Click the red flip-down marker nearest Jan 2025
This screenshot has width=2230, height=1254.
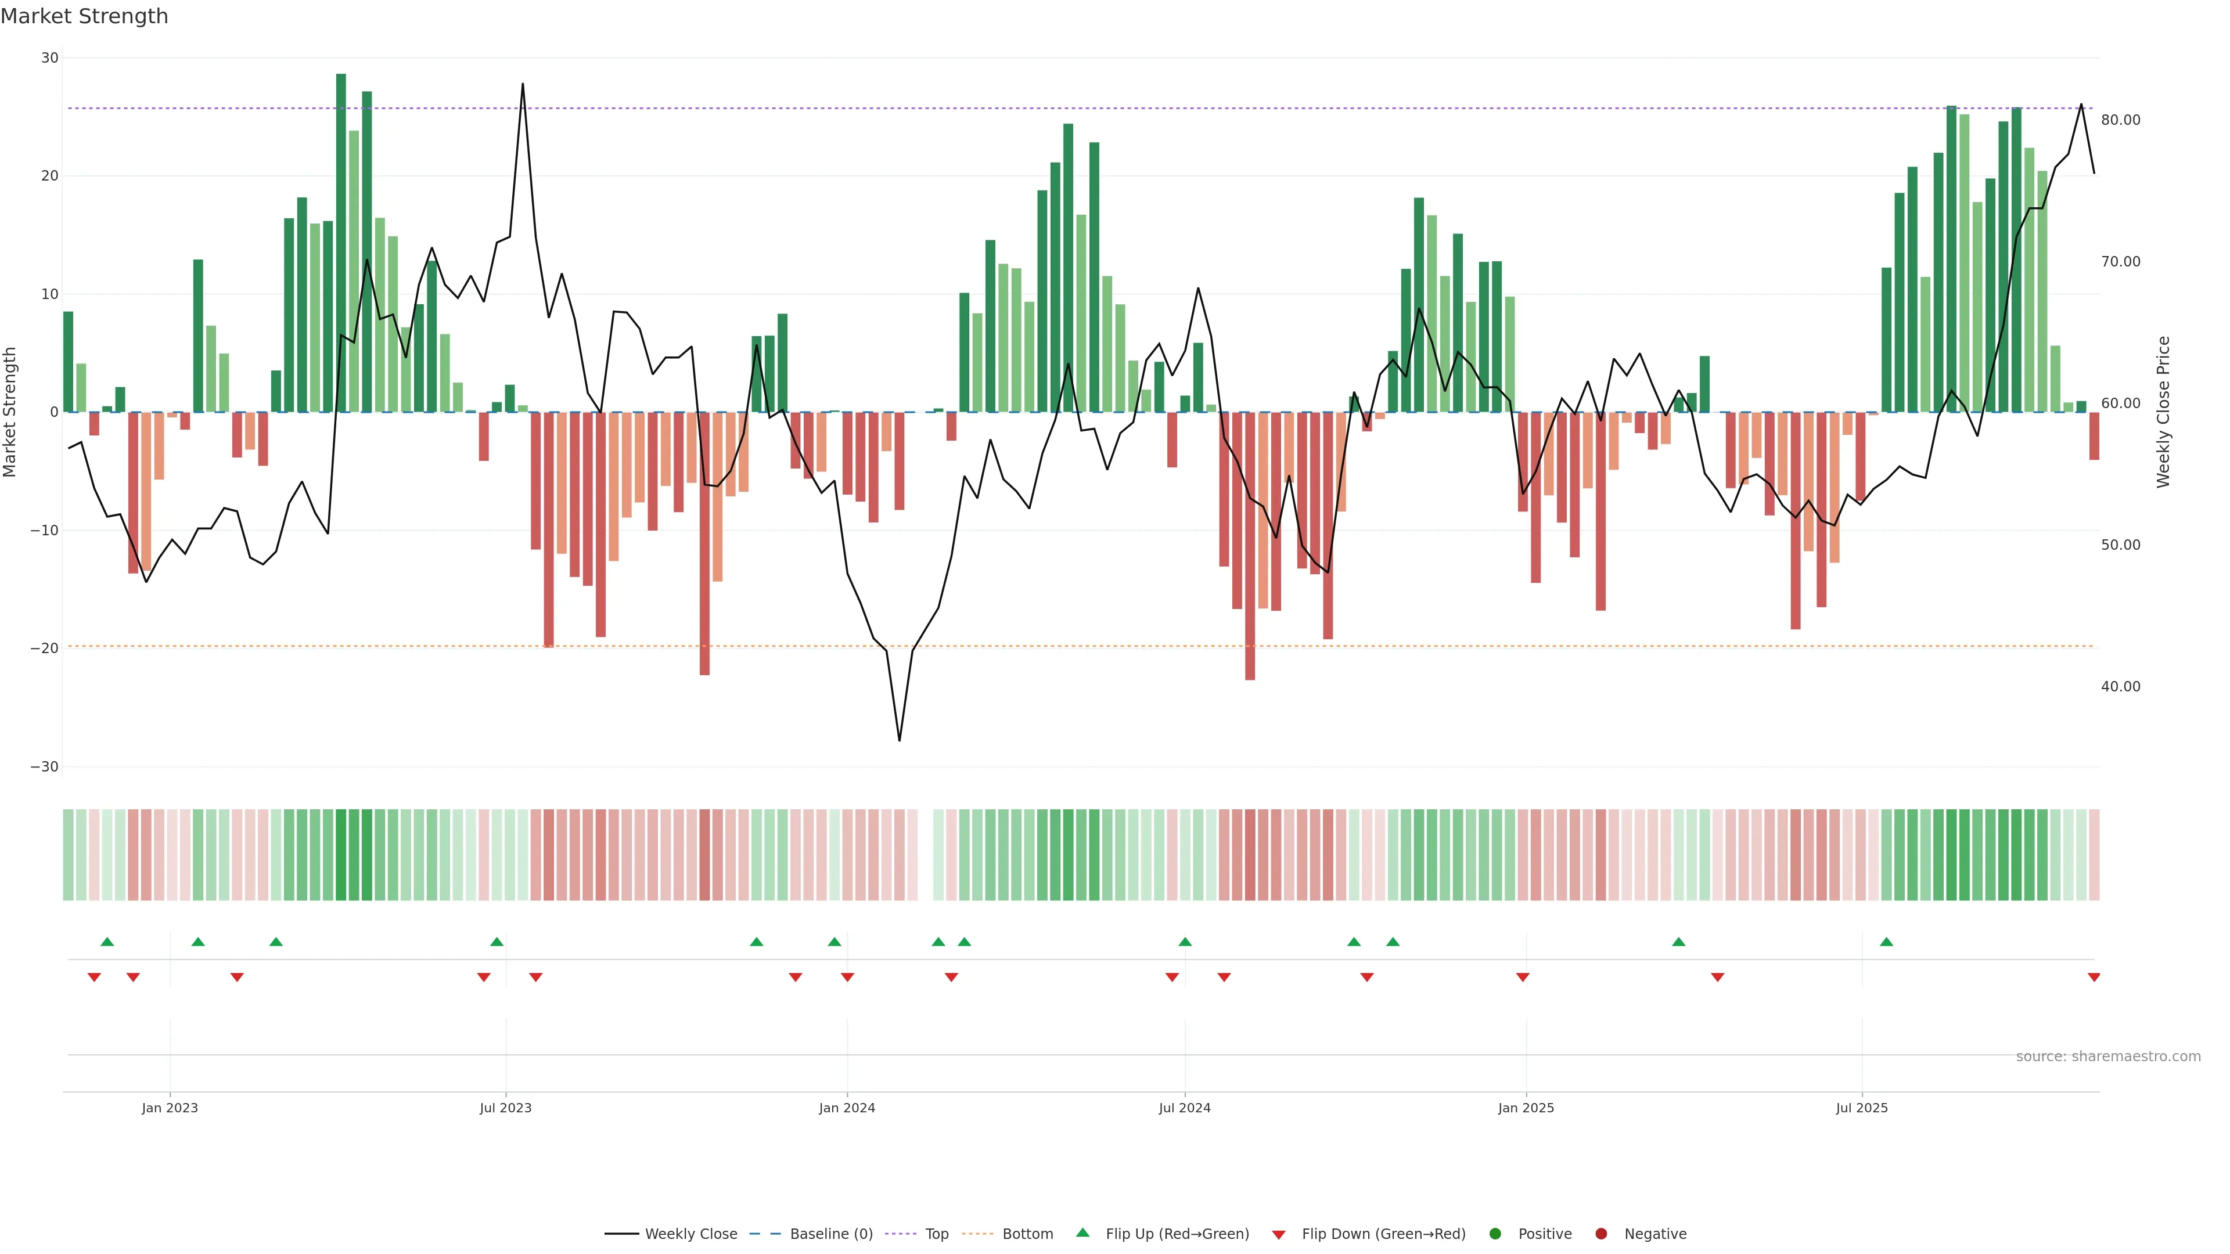(1523, 977)
